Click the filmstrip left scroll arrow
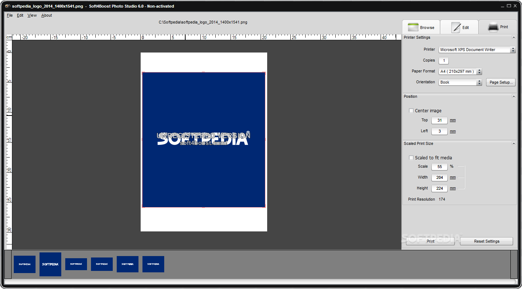This screenshot has height=289, width=522. point(8,264)
